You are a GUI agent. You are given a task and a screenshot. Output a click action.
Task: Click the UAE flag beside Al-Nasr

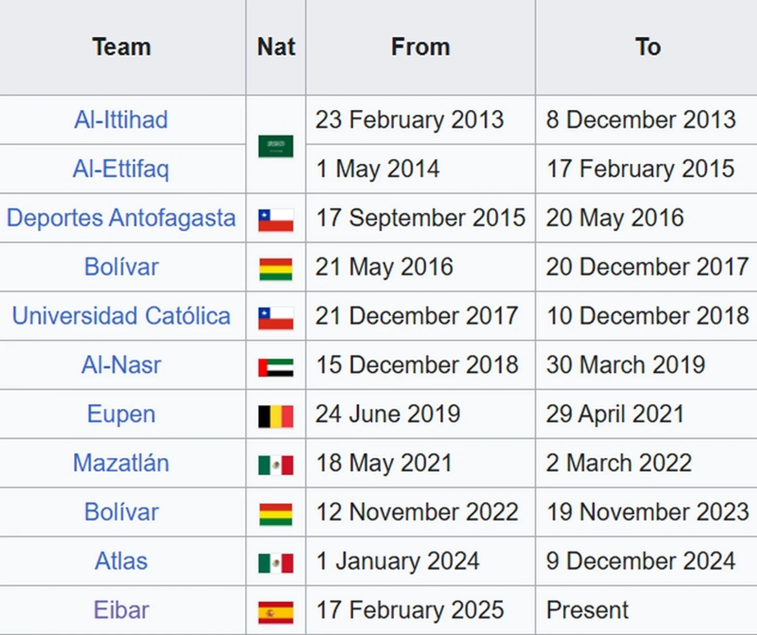(x=276, y=368)
